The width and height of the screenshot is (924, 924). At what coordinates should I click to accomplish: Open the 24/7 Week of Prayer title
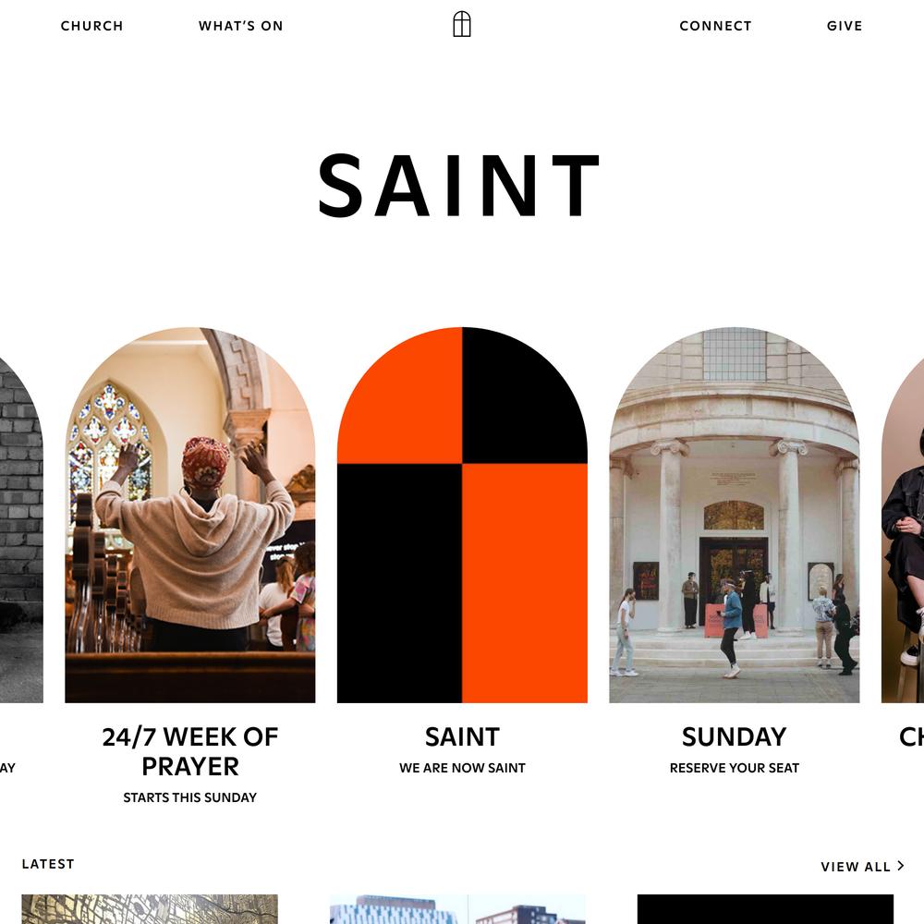point(189,751)
